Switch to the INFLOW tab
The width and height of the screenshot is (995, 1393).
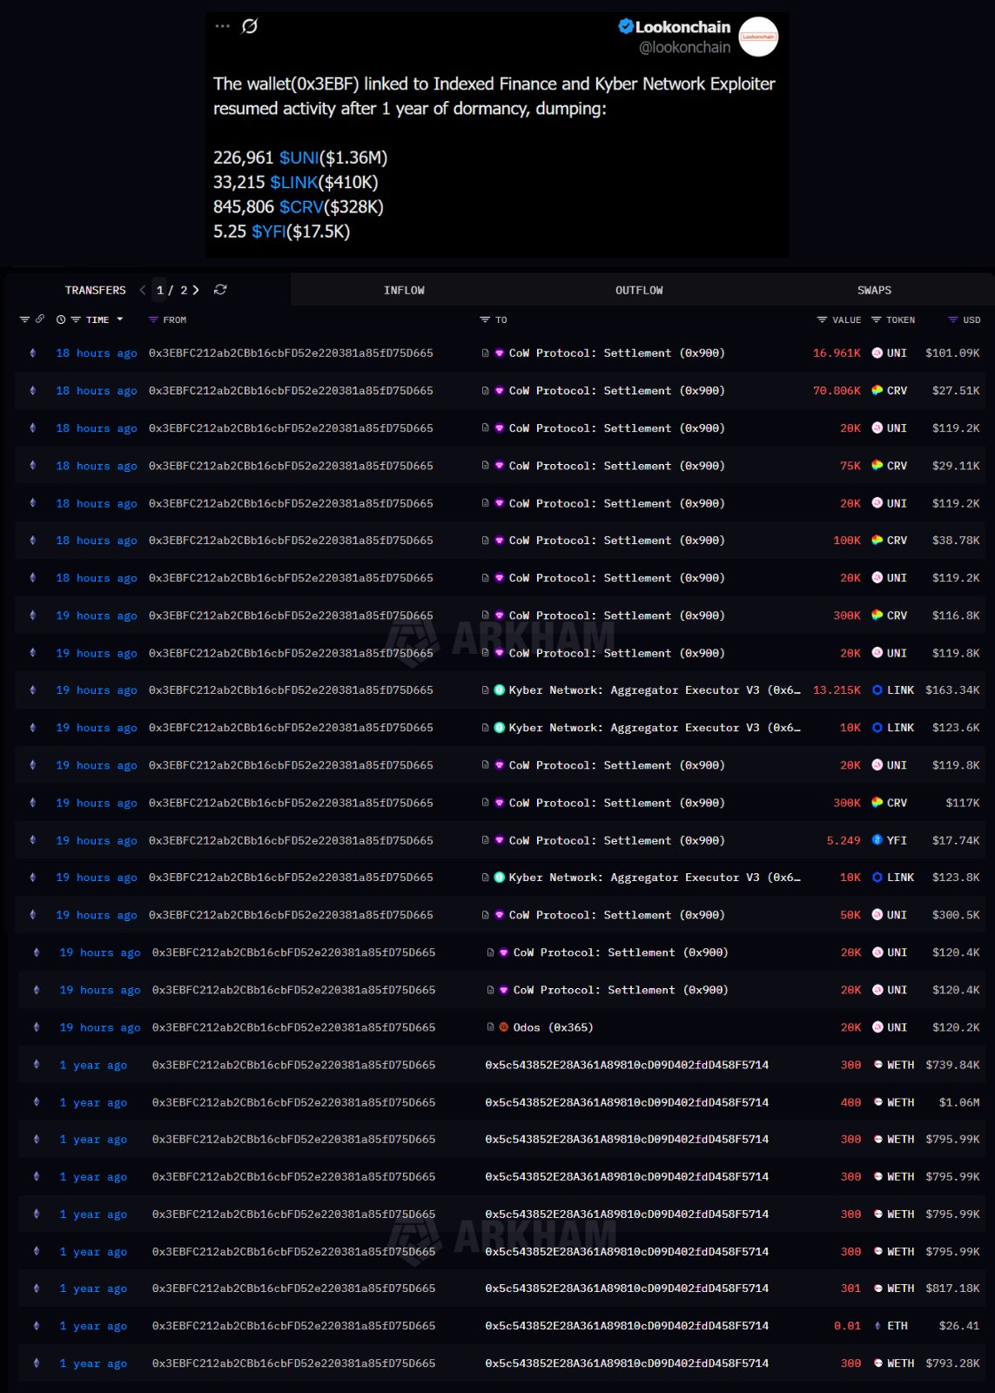coord(405,290)
